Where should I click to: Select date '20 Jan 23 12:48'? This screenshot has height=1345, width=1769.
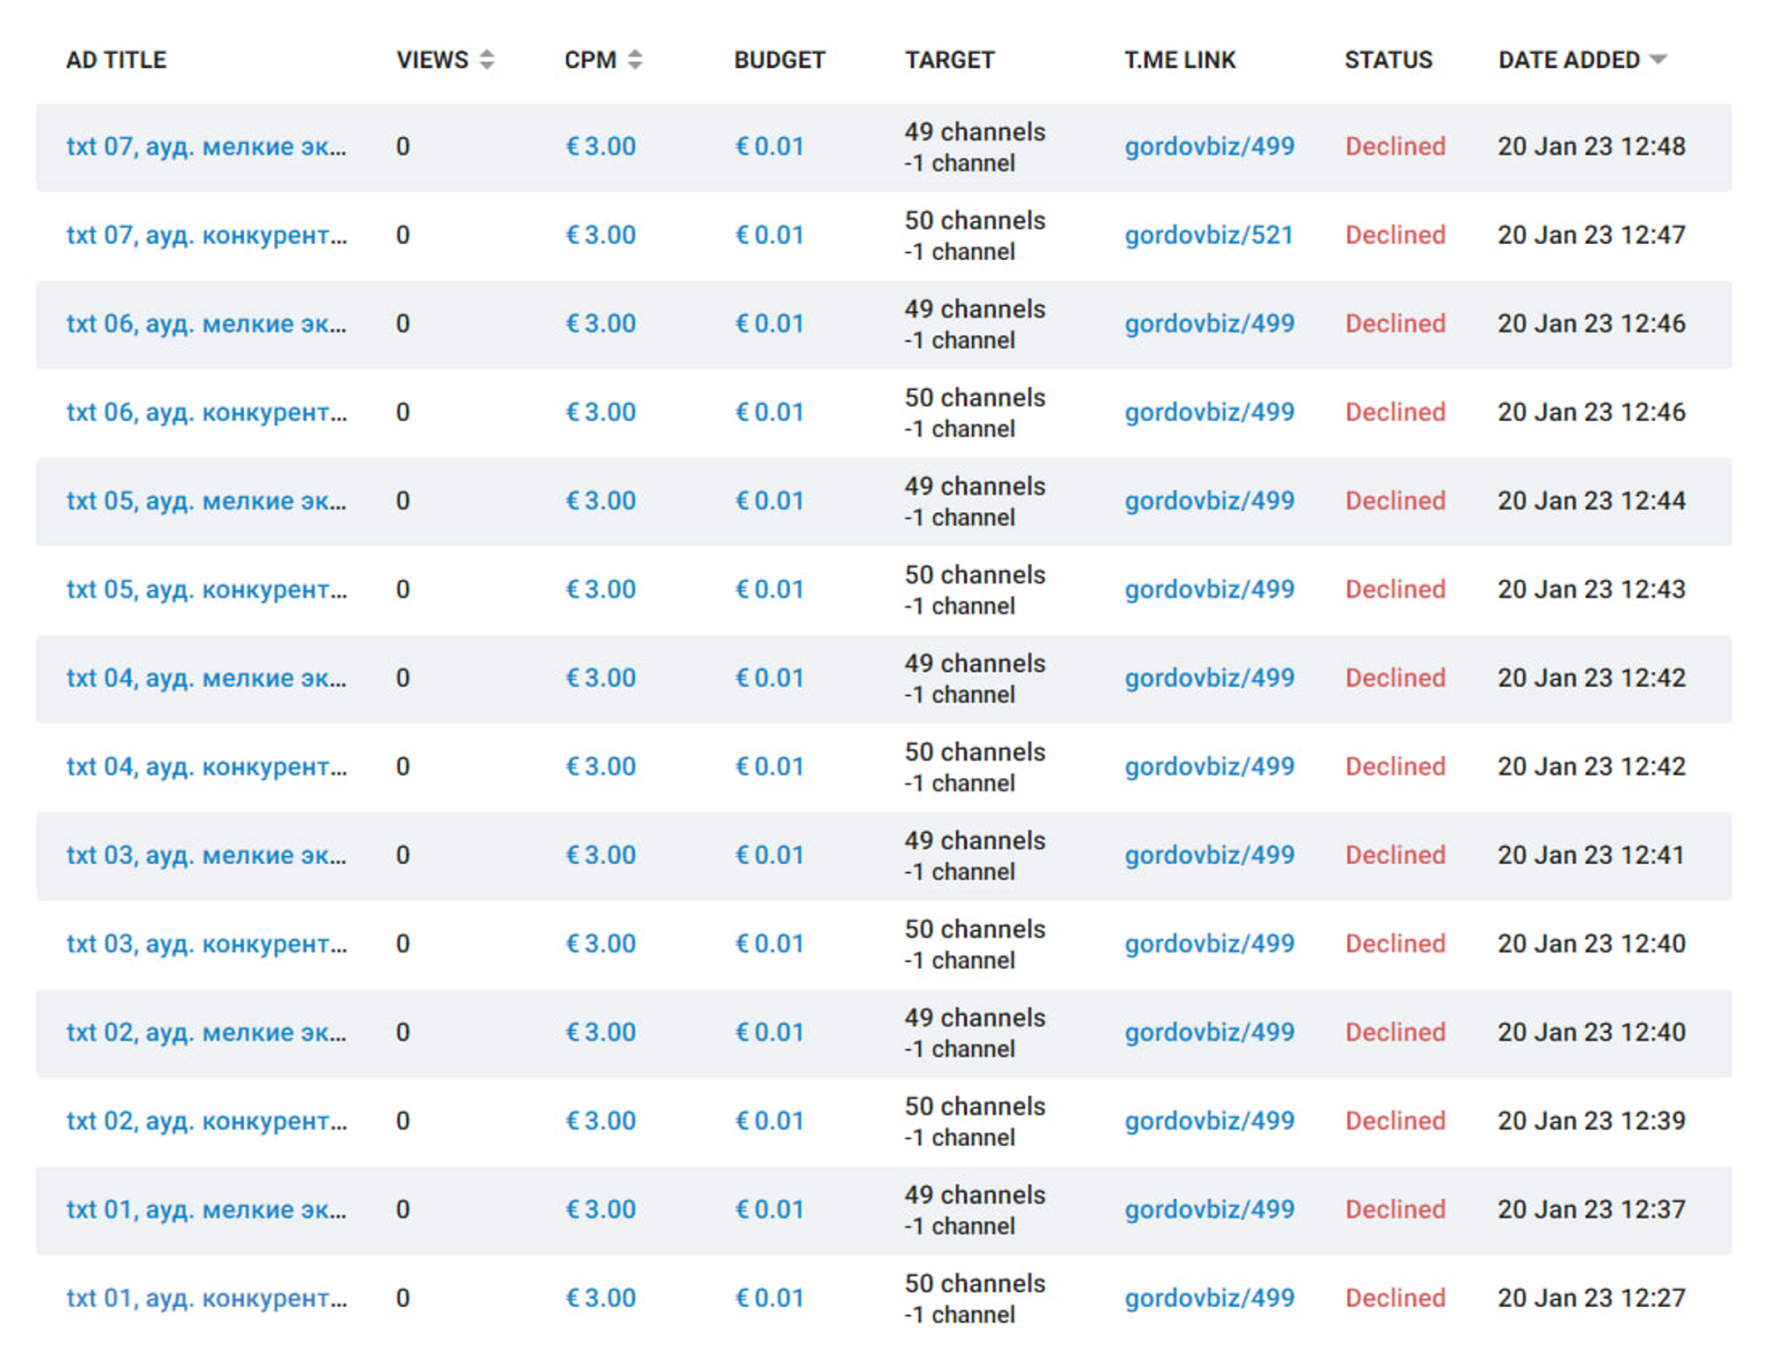point(1591,146)
